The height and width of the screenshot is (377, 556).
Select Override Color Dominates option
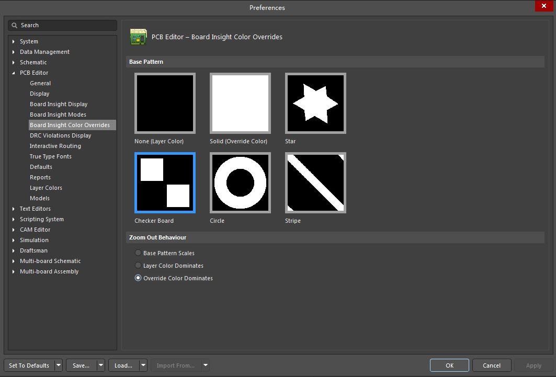click(138, 278)
